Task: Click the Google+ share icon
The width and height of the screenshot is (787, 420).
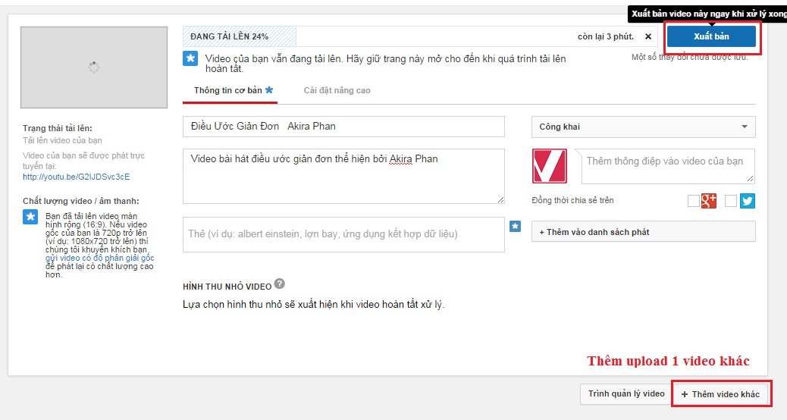Action: point(709,201)
